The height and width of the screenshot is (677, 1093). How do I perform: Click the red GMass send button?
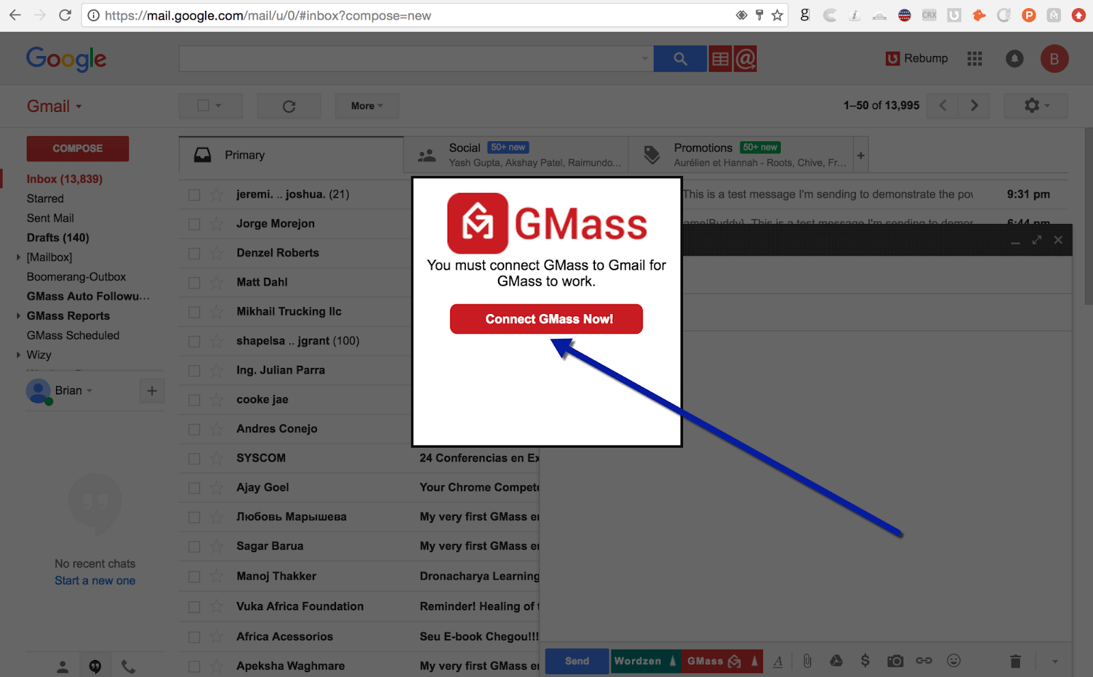713,661
